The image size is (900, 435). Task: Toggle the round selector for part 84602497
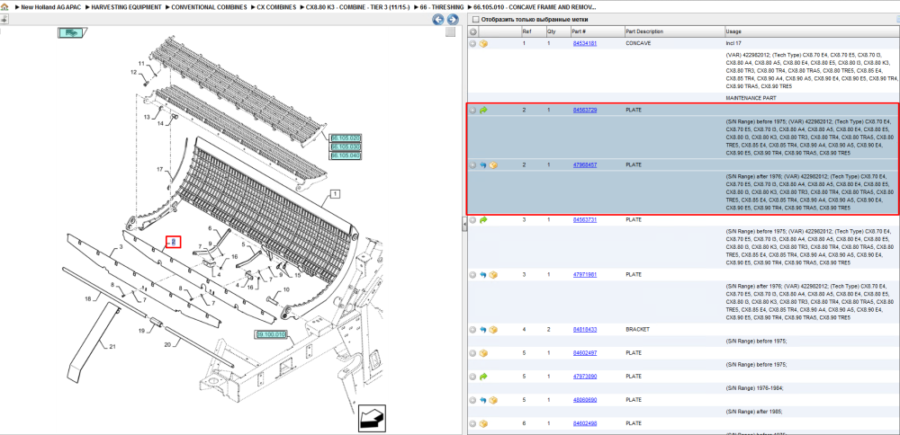473,353
